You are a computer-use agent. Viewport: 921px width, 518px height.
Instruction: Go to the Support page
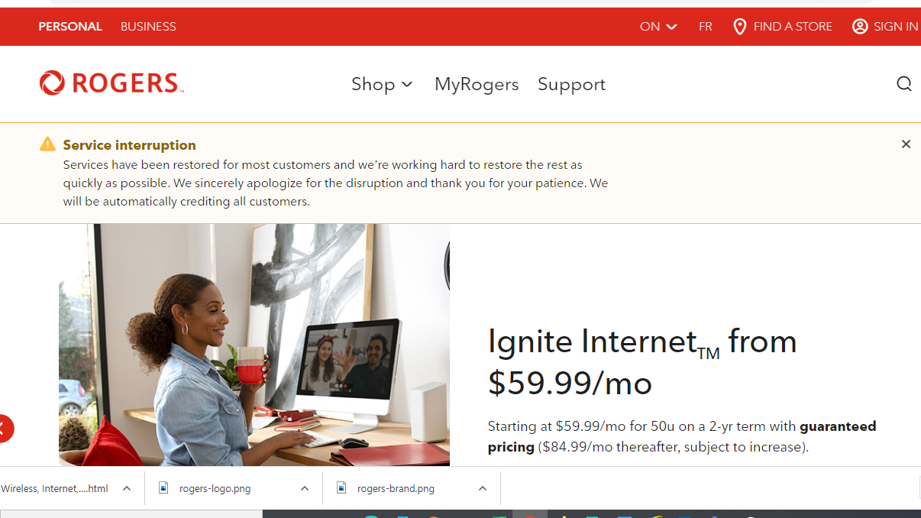coord(571,84)
